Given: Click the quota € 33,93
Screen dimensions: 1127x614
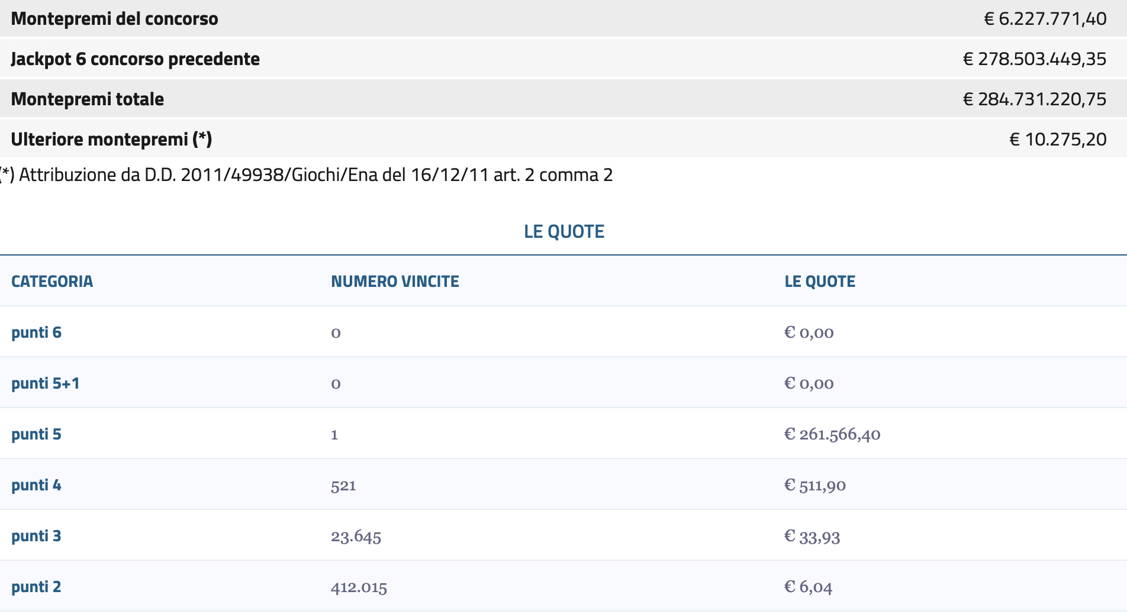Looking at the screenshot, I should point(812,537).
